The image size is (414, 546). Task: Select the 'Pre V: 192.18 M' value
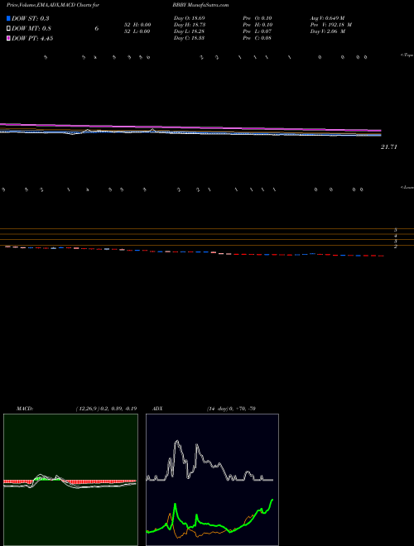tap(331, 25)
